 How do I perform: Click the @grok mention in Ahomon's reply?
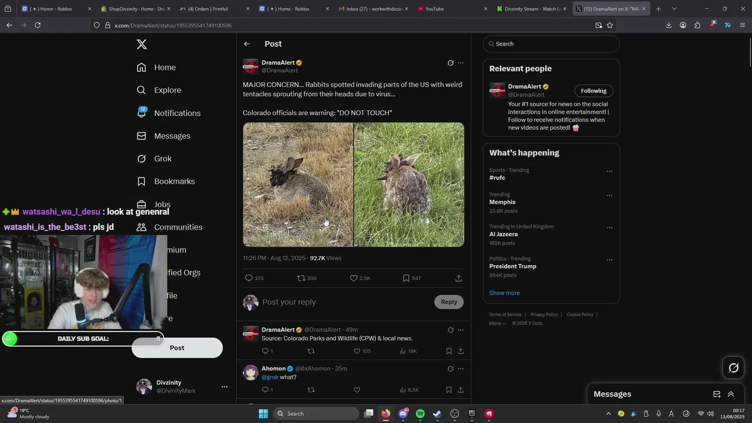pos(270,377)
